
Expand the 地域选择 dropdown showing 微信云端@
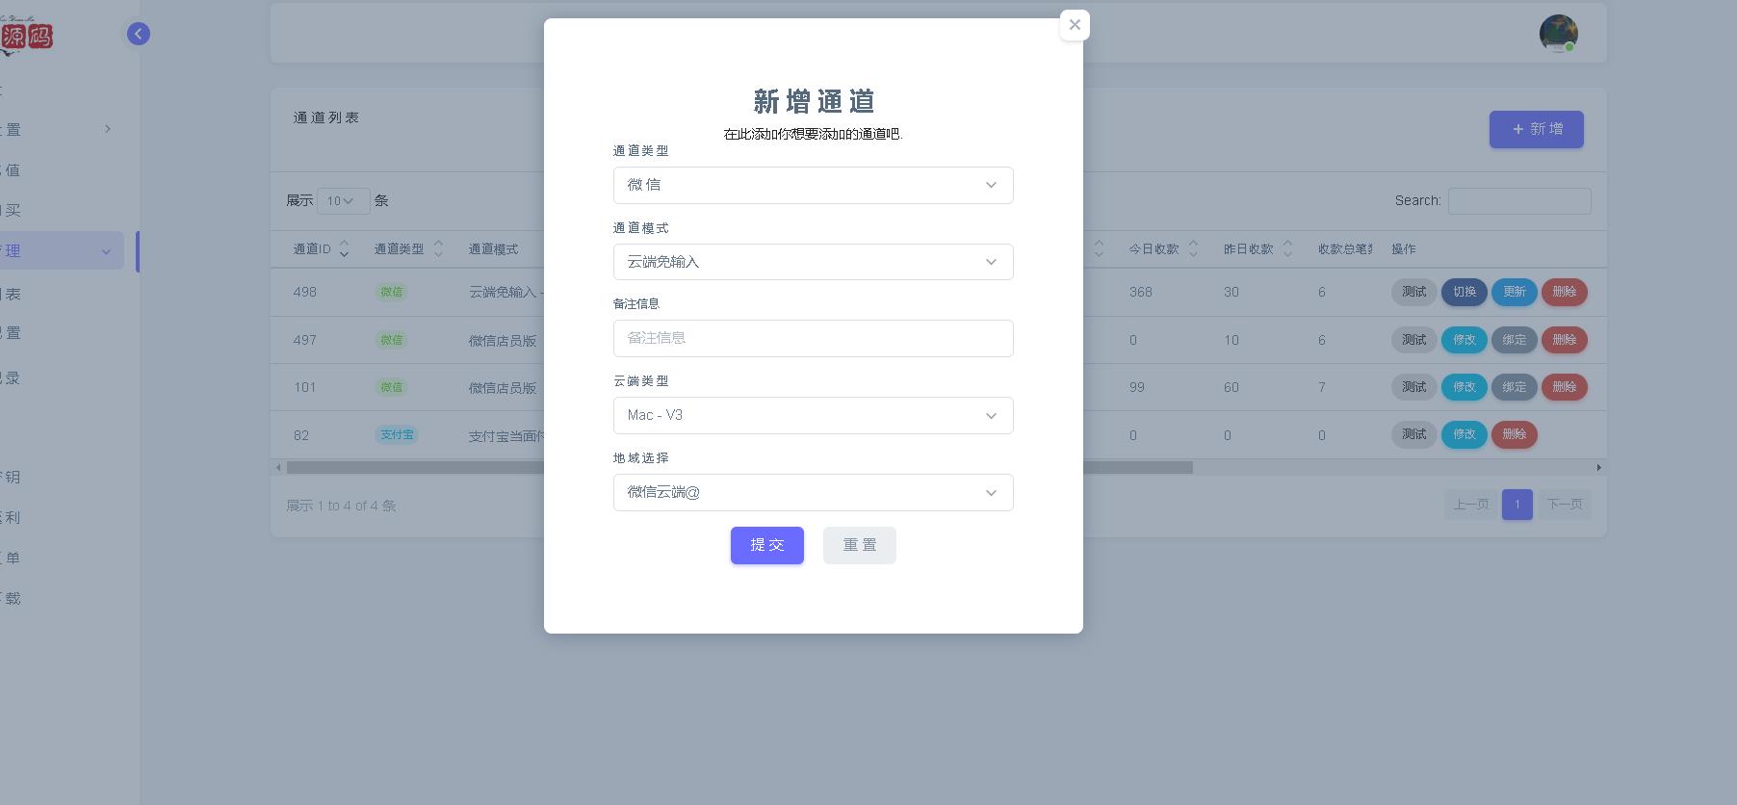pyautogui.click(x=813, y=492)
